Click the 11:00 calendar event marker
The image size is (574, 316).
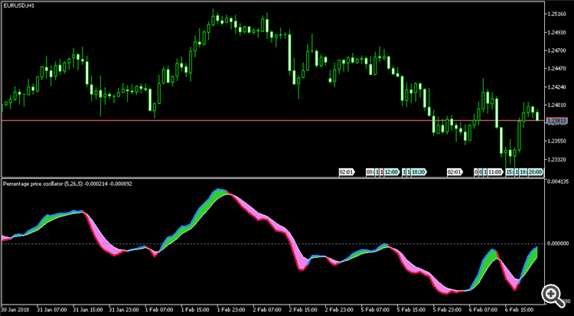[x=496, y=171]
